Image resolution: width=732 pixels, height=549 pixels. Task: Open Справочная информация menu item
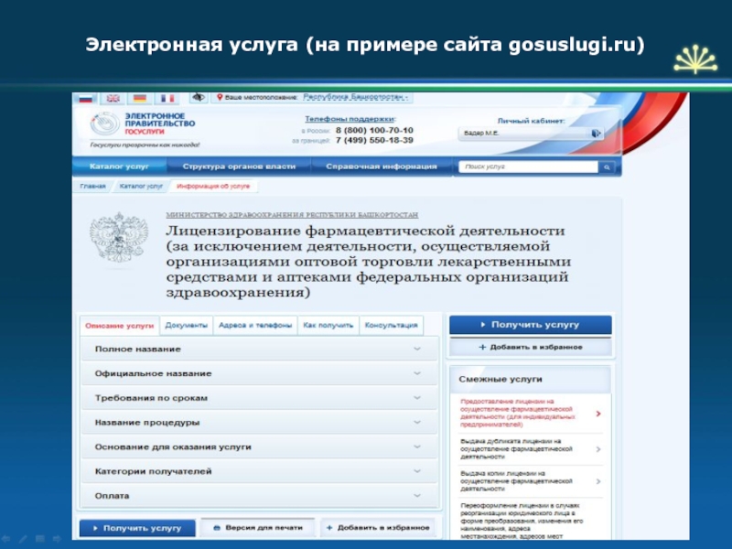382,167
